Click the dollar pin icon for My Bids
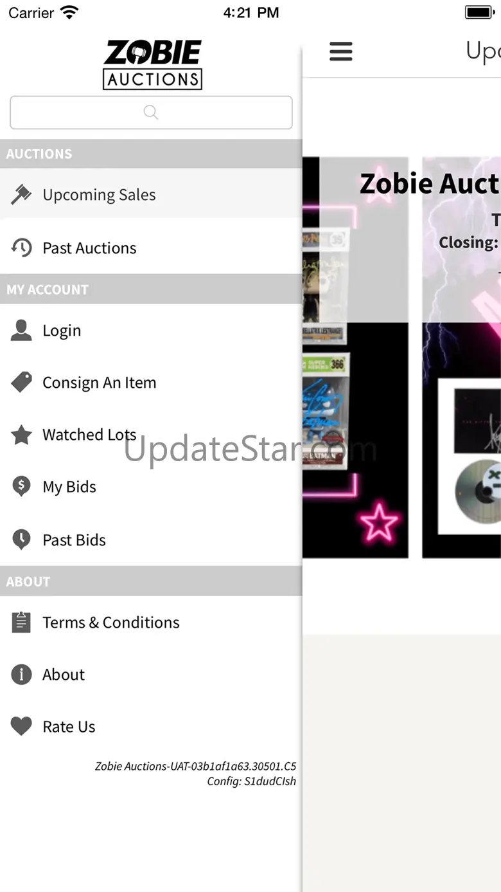This screenshot has width=501, height=892. (x=21, y=487)
